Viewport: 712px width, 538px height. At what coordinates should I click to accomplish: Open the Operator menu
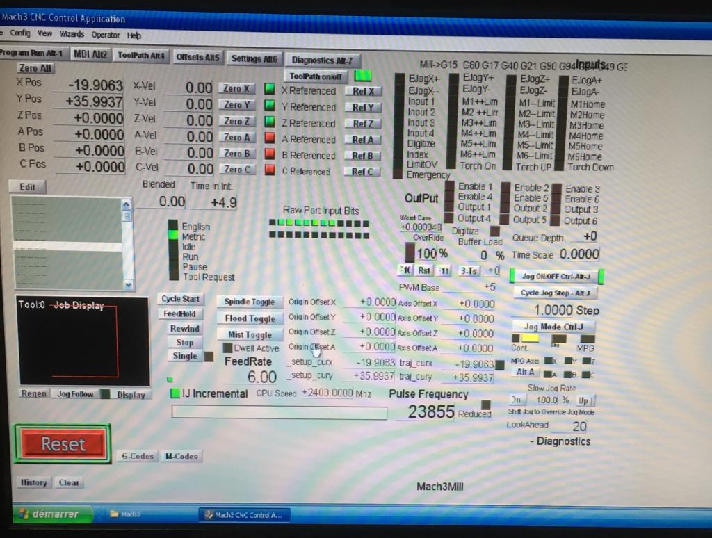tap(106, 35)
